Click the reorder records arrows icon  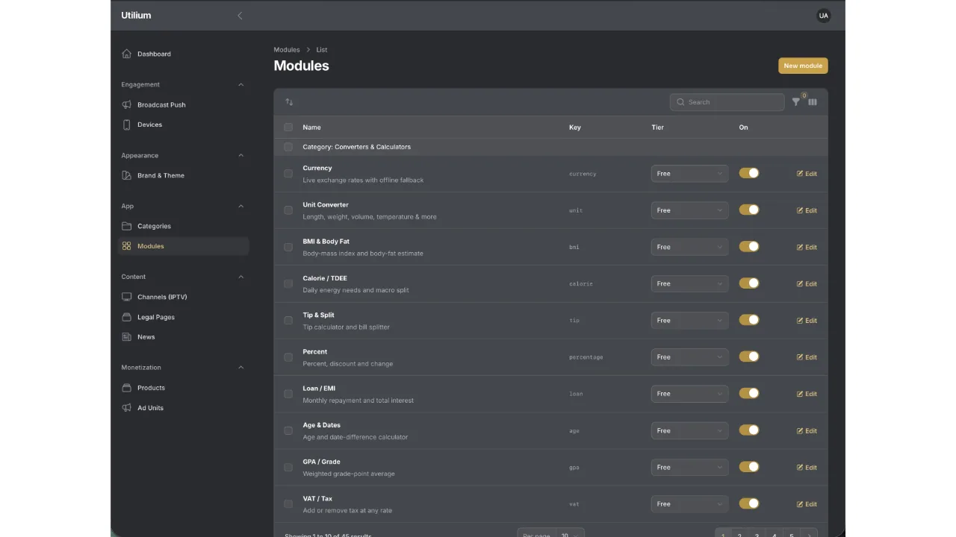click(289, 102)
